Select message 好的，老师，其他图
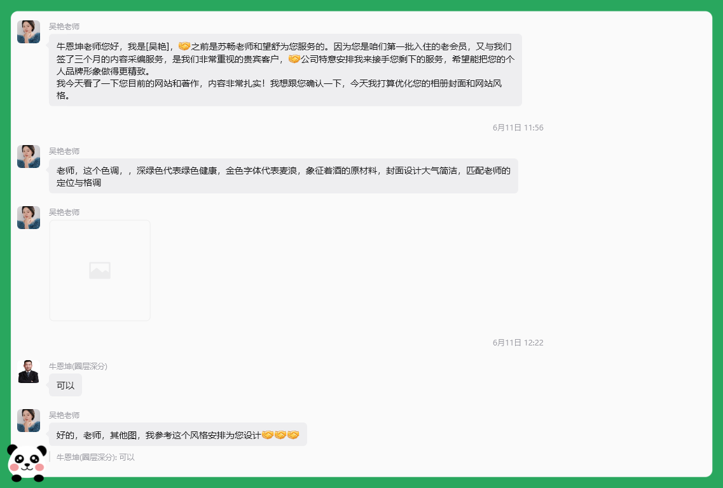The image size is (723, 488). coord(178,435)
